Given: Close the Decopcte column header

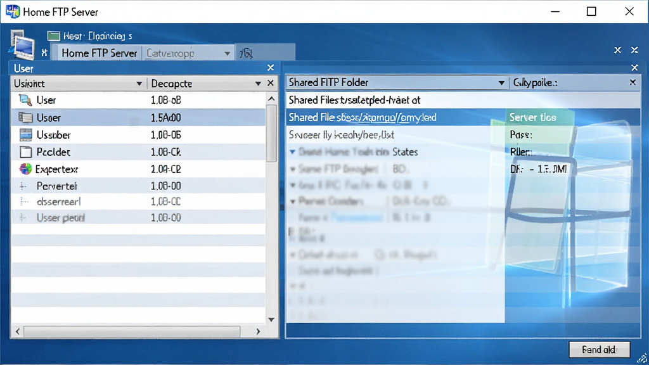Looking at the screenshot, I should (x=270, y=83).
